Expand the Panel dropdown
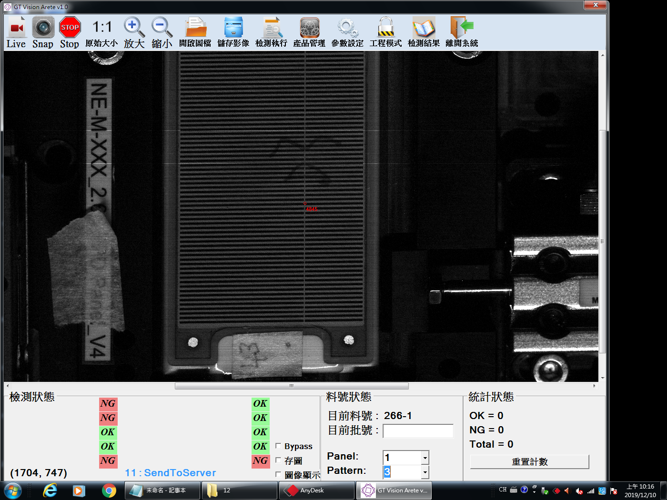Screen dimensions: 667x500 tap(425, 458)
